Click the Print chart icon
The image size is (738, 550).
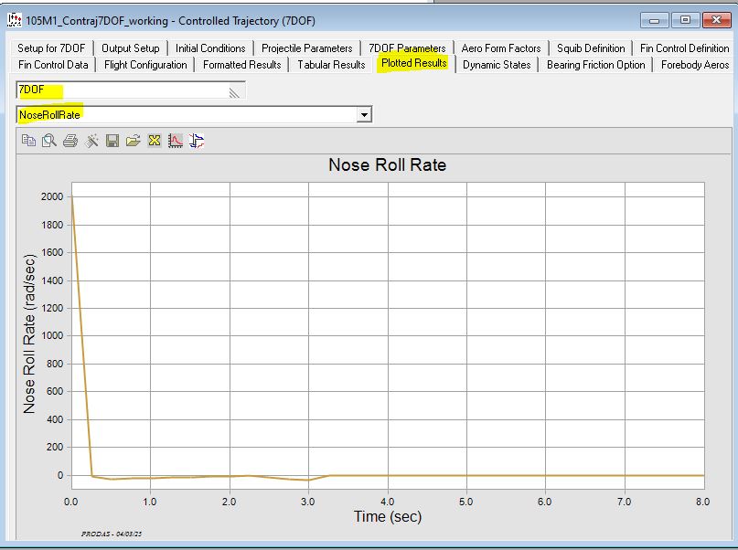pyautogui.click(x=70, y=141)
